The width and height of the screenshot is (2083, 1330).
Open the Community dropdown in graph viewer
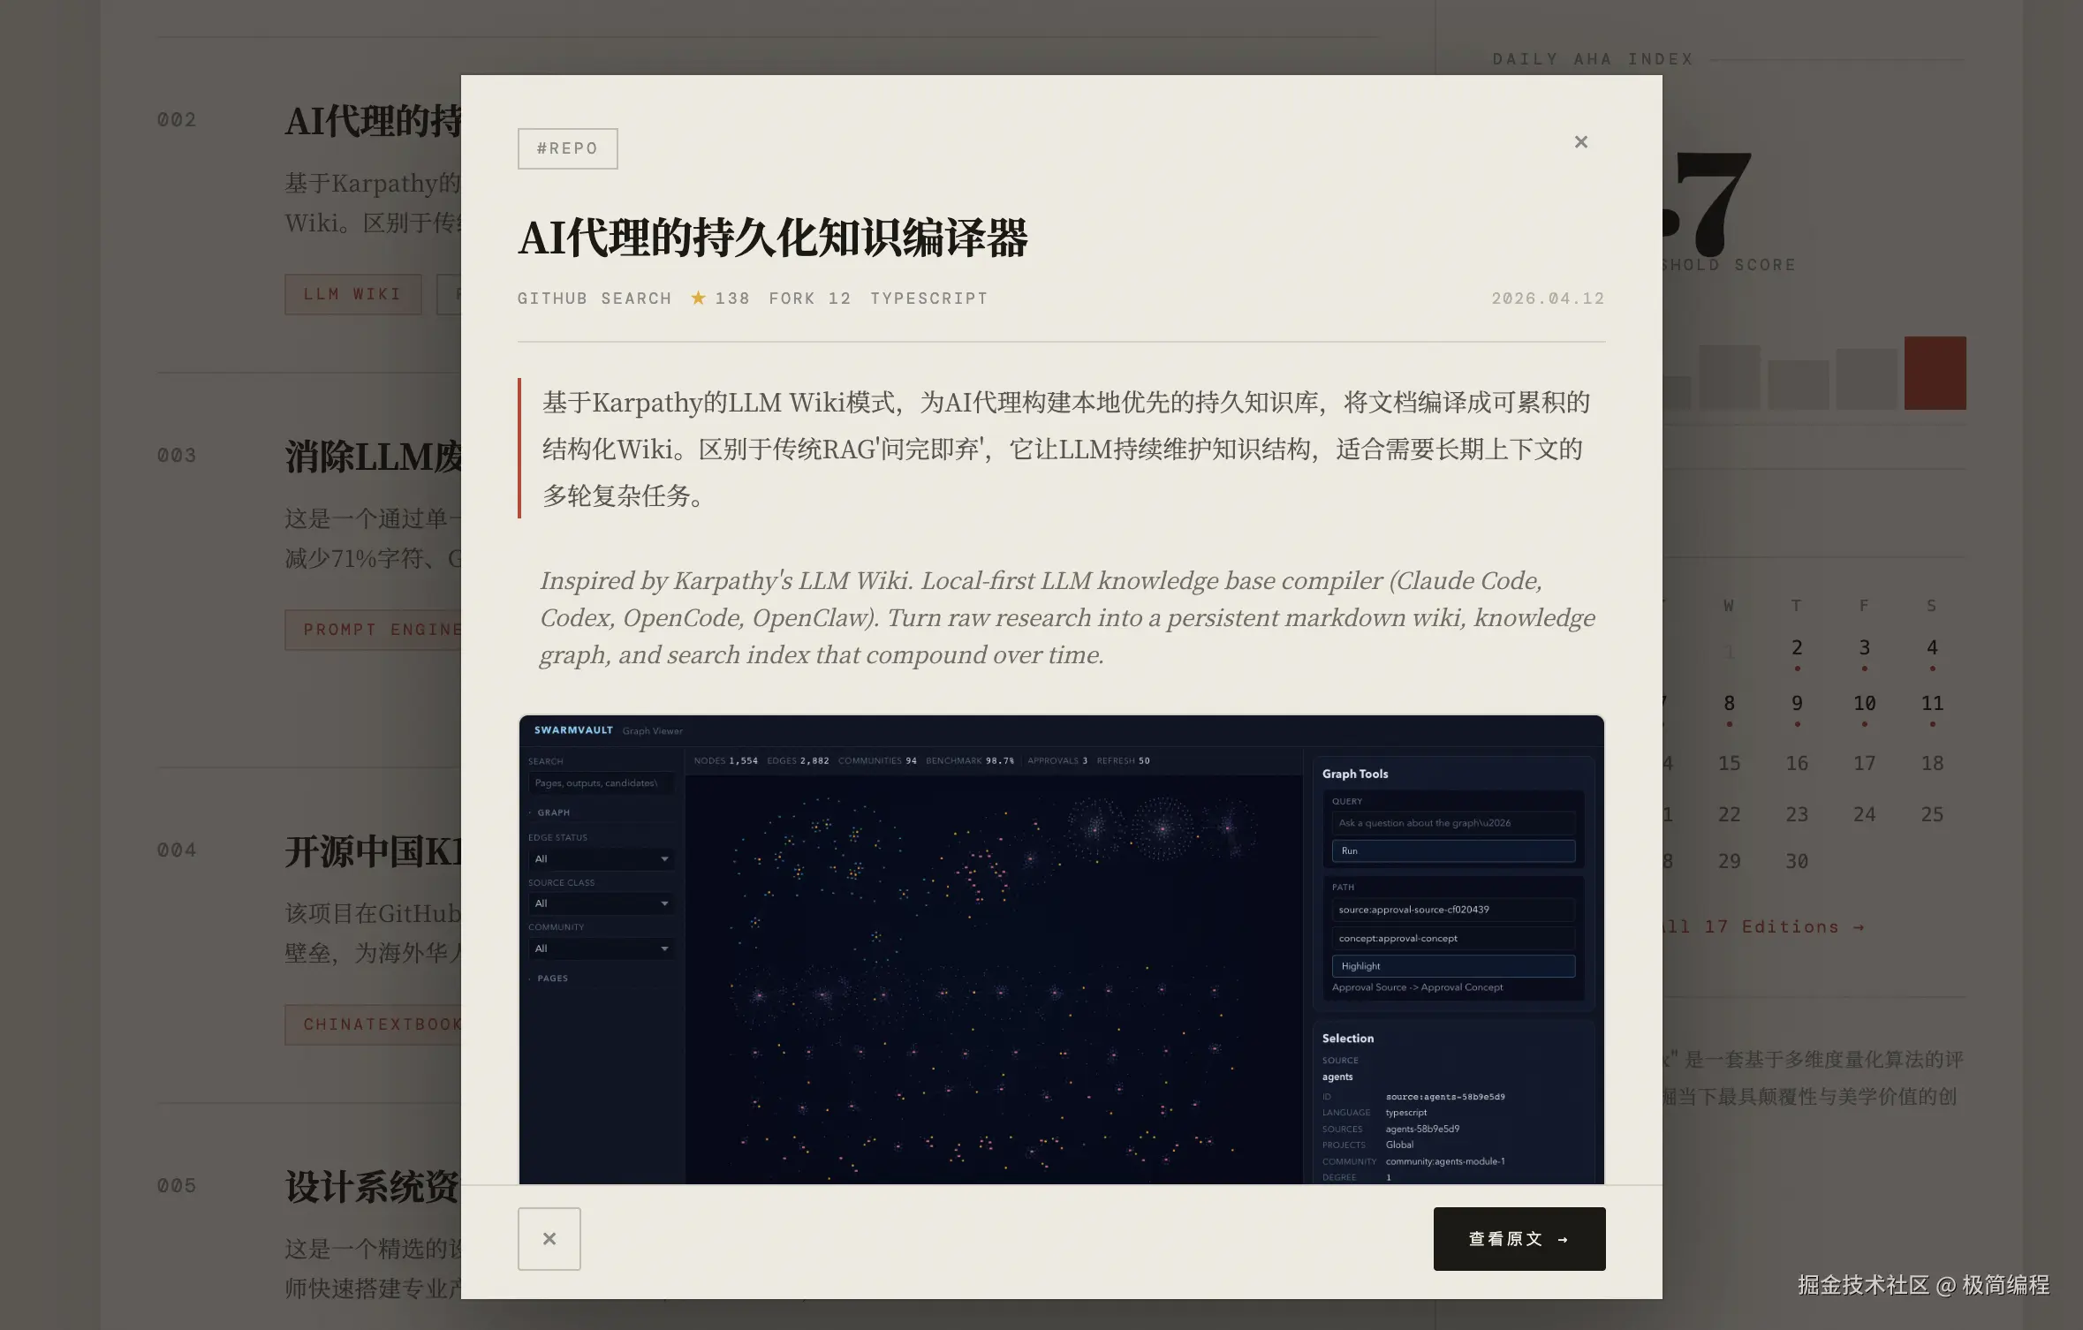pyautogui.click(x=601, y=948)
